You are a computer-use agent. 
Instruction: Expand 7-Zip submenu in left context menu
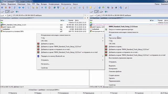pyautogui.click(x=103, y=38)
